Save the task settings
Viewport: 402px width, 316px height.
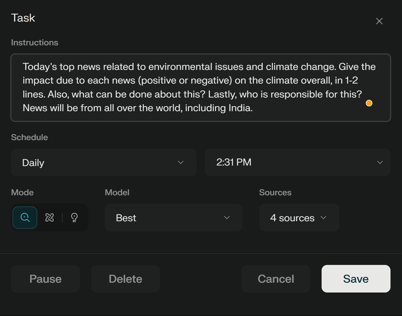(x=356, y=279)
